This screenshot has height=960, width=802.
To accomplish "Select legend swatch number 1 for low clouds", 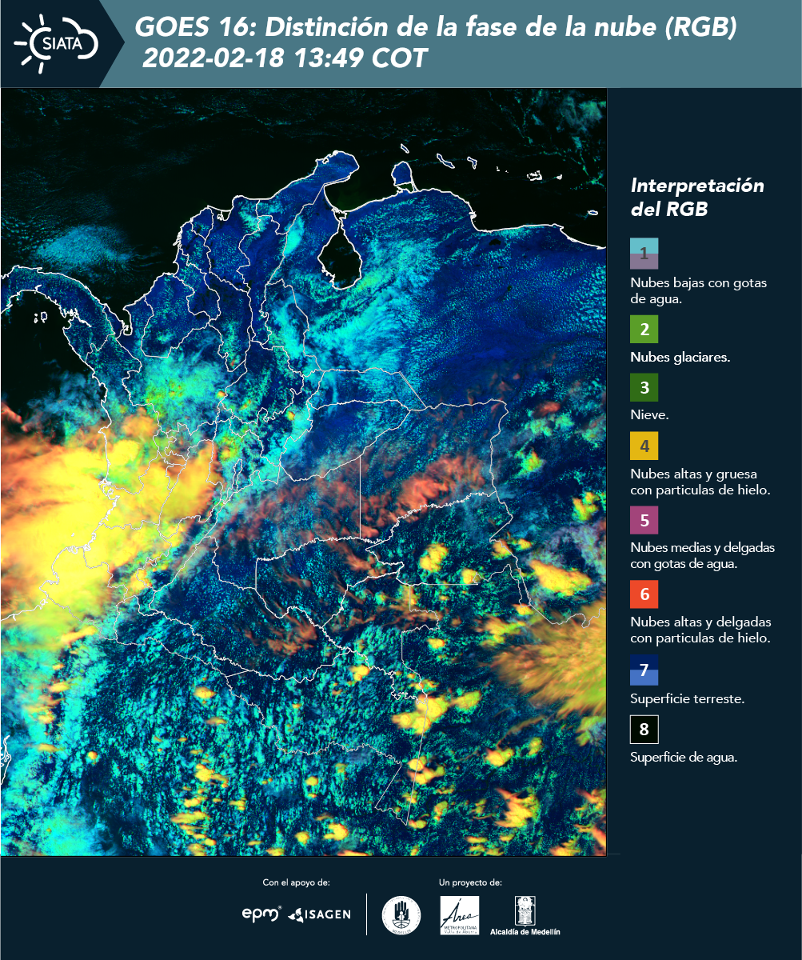I will point(644,253).
